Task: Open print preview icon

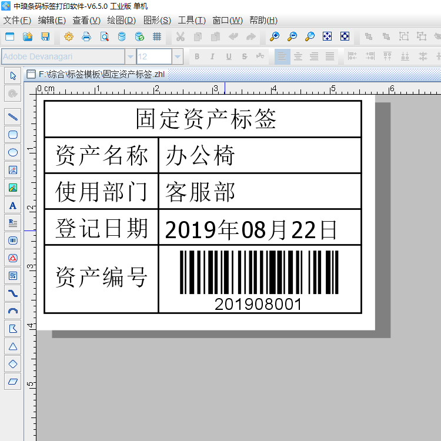Action: pos(104,36)
